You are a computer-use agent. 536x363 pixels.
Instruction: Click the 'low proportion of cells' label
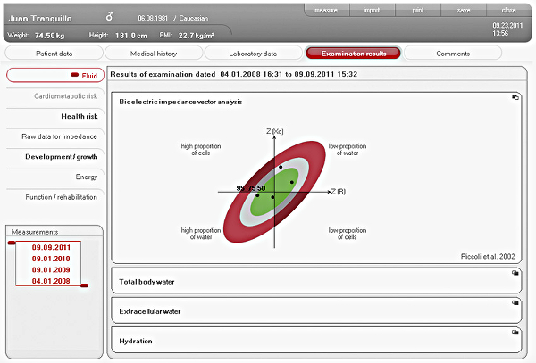click(348, 234)
